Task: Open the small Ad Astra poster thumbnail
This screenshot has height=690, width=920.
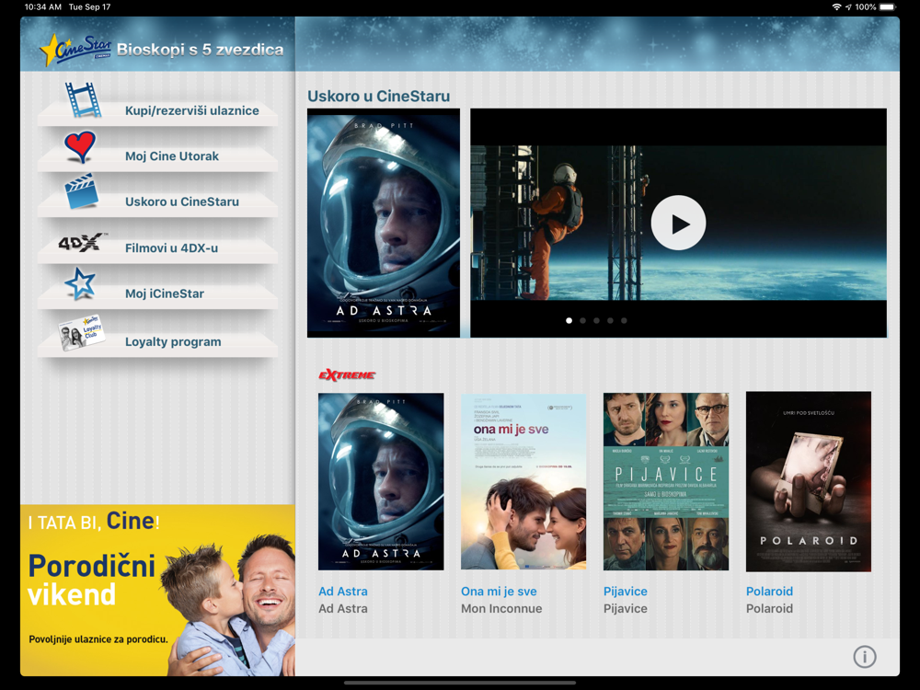Action: (x=381, y=482)
